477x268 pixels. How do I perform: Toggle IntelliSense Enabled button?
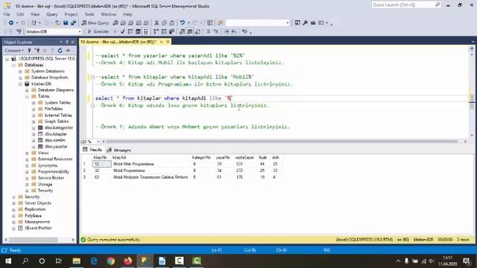(x=146, y=31)
